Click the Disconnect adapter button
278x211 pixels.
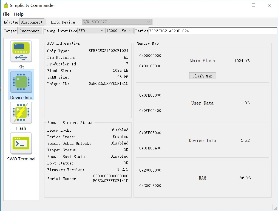tap(32, 22)
